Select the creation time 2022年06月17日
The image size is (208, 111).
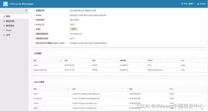pos(83,10)
